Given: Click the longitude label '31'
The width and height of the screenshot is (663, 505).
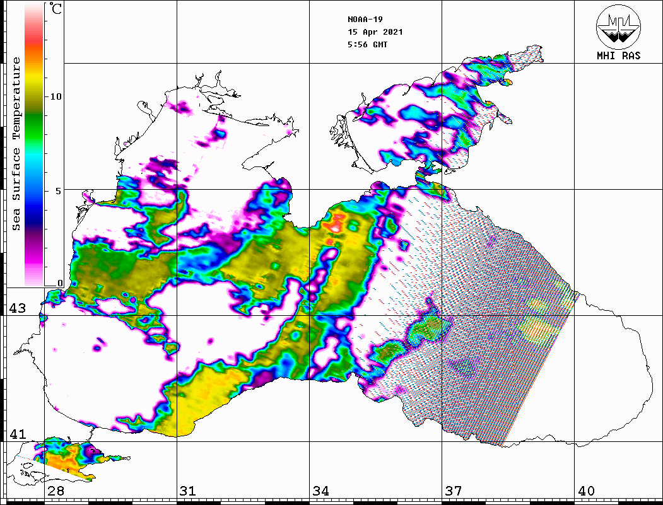Looking at the screenshot, I should [188, 490].
